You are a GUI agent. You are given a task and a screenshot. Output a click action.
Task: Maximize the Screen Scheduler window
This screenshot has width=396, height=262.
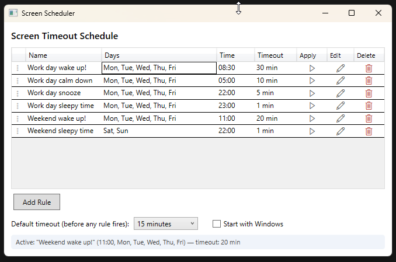point(352,13)
